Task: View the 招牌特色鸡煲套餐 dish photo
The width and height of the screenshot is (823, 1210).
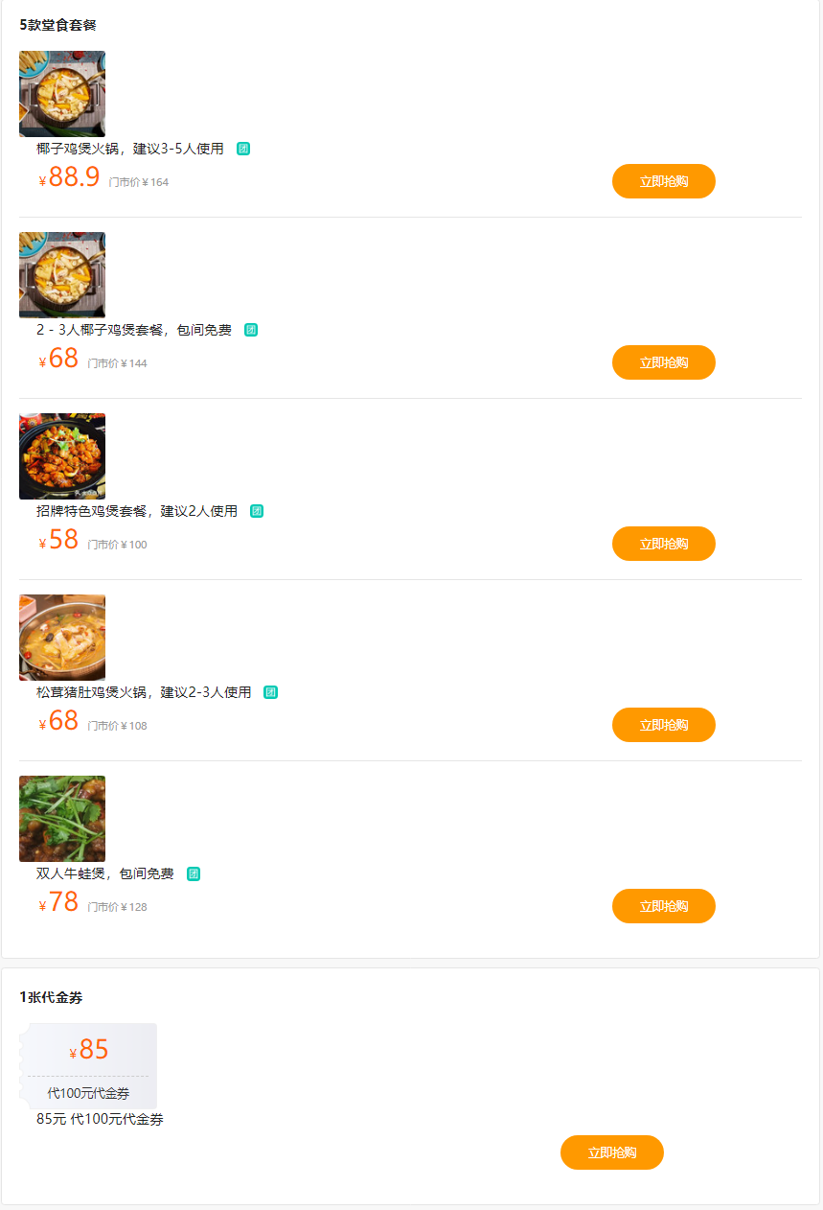Action: 62,456
